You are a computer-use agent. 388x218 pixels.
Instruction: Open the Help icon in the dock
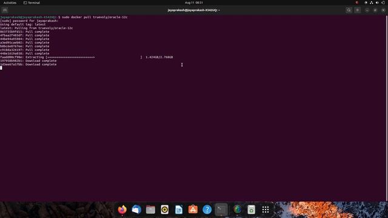207,210
